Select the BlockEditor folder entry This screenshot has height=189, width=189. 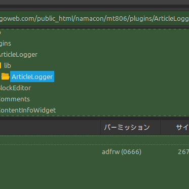pos(15,88)
